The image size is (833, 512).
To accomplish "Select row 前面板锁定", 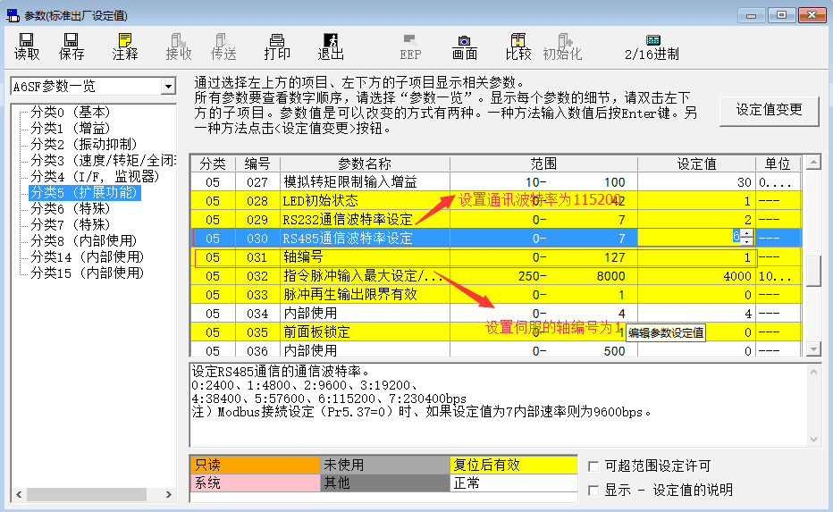I will tap(496, 332).
